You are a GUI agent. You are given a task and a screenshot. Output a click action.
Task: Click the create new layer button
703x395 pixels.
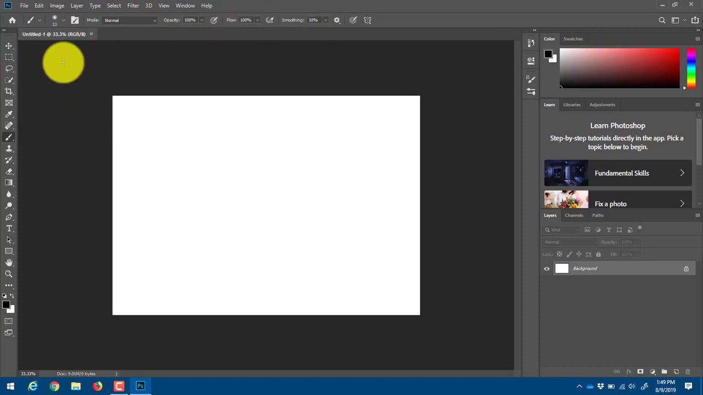pyautogui.click(x=676, y=372)
